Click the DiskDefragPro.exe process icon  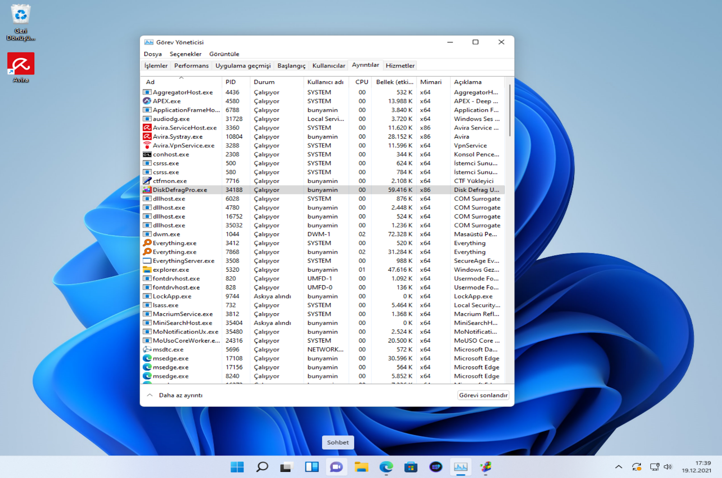click(x=147, y=190)
